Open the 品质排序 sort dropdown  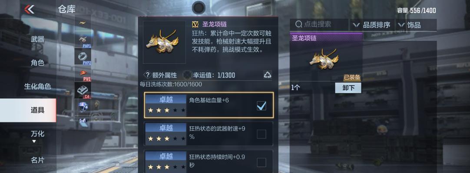pos(372,25)
